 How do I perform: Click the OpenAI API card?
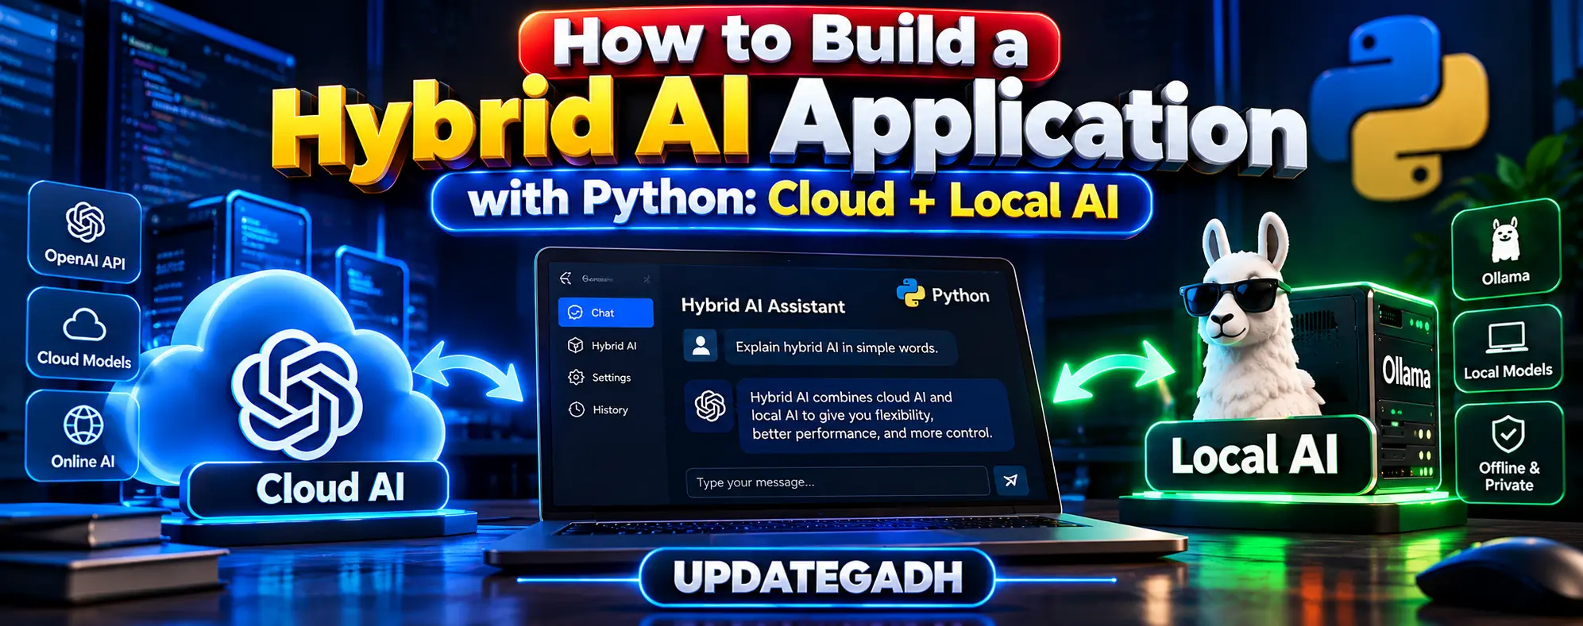pyautogui.click(x=85, y=232)
